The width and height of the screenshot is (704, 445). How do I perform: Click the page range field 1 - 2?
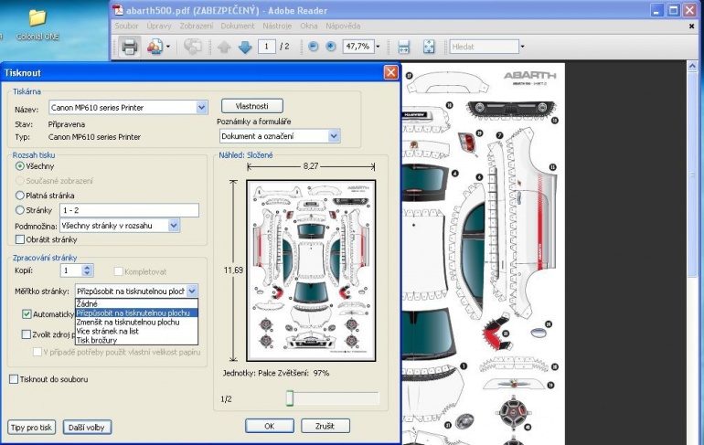click(129, 210)
